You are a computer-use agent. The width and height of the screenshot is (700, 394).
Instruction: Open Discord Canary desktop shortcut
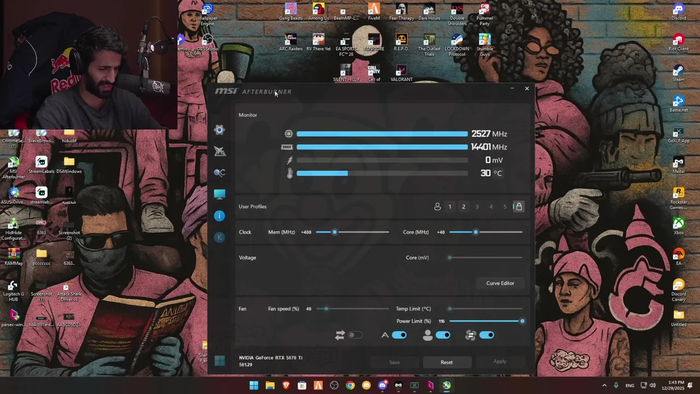coord(678,290)
